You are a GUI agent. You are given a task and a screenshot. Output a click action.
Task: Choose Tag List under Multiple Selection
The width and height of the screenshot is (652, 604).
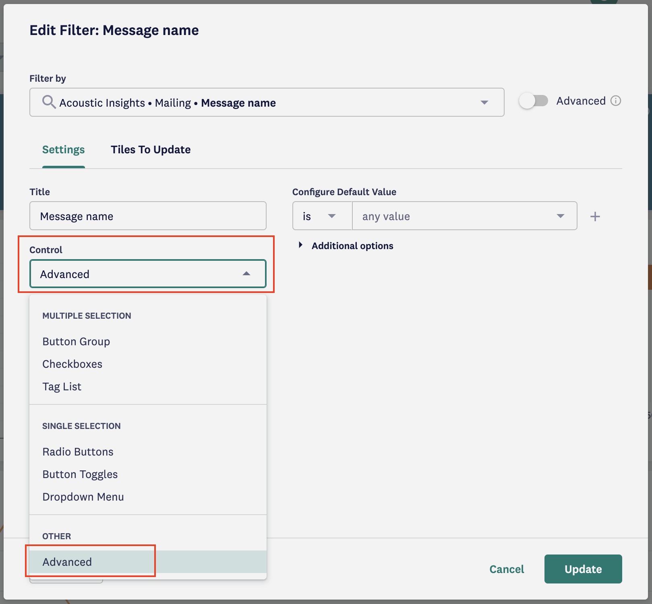[x=62, y=386]
